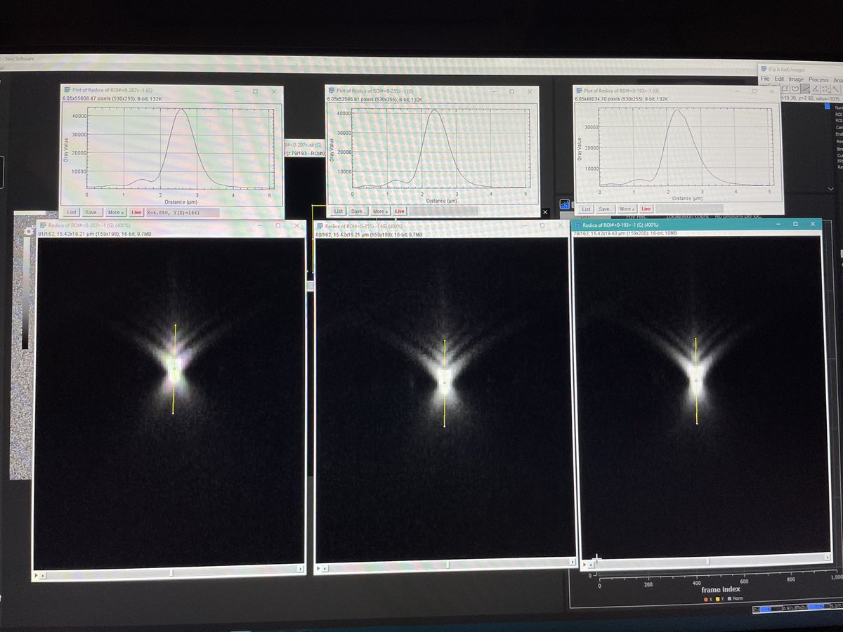Step slice left in Reslice <0-193> scrollbar
Viewport: 843px width, 632px height.
[591, 565]
